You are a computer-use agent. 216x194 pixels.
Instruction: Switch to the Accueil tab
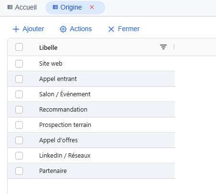pos(22,7)
